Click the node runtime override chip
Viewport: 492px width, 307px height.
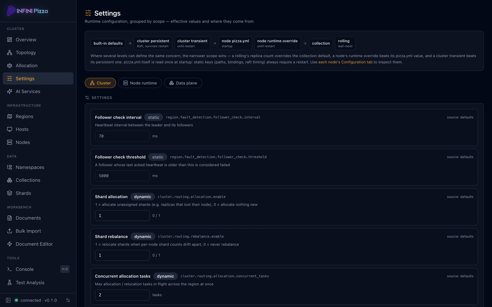point(277,43)
